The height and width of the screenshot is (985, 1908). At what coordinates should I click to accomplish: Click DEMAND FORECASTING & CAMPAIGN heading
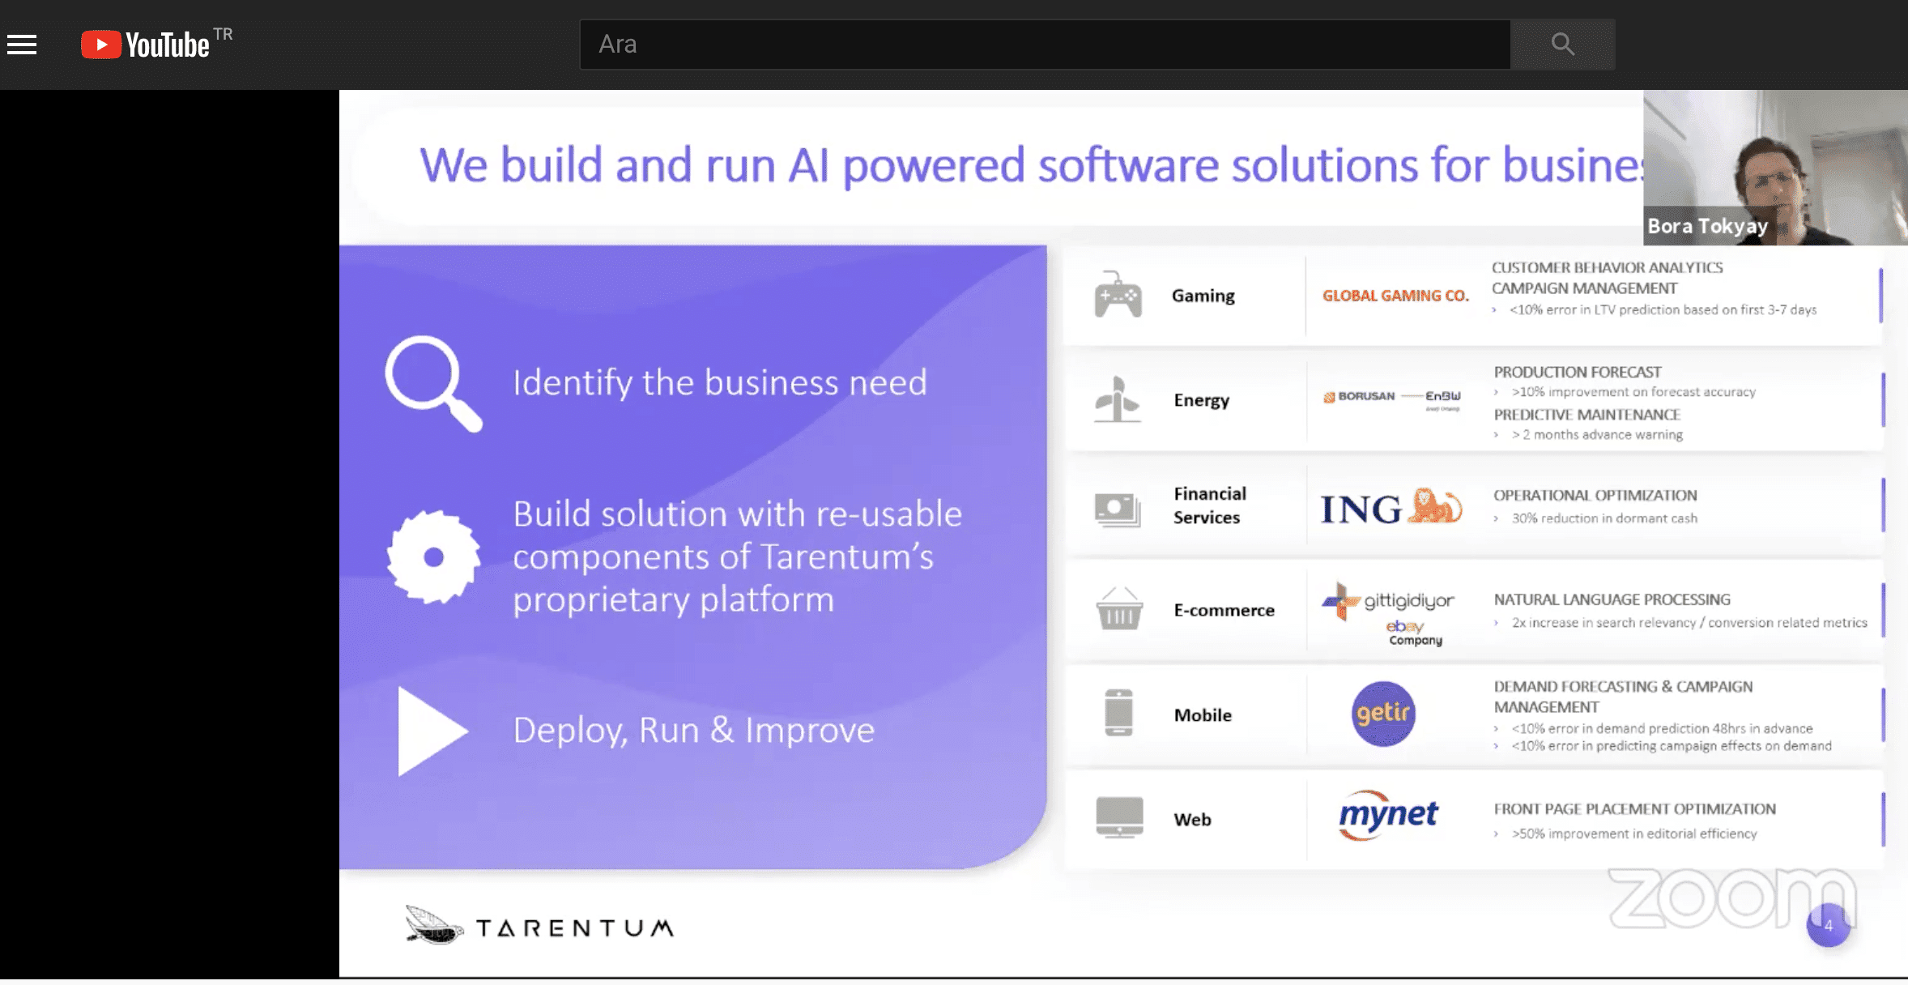[1623, 696]
